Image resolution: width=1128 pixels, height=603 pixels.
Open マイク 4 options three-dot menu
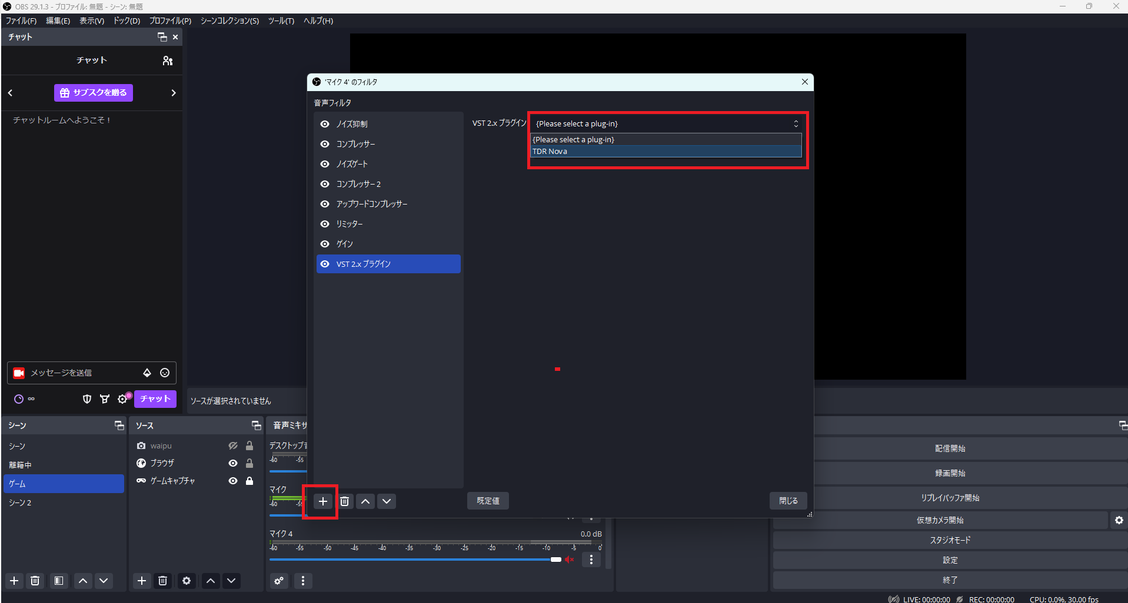coord(591,560)
